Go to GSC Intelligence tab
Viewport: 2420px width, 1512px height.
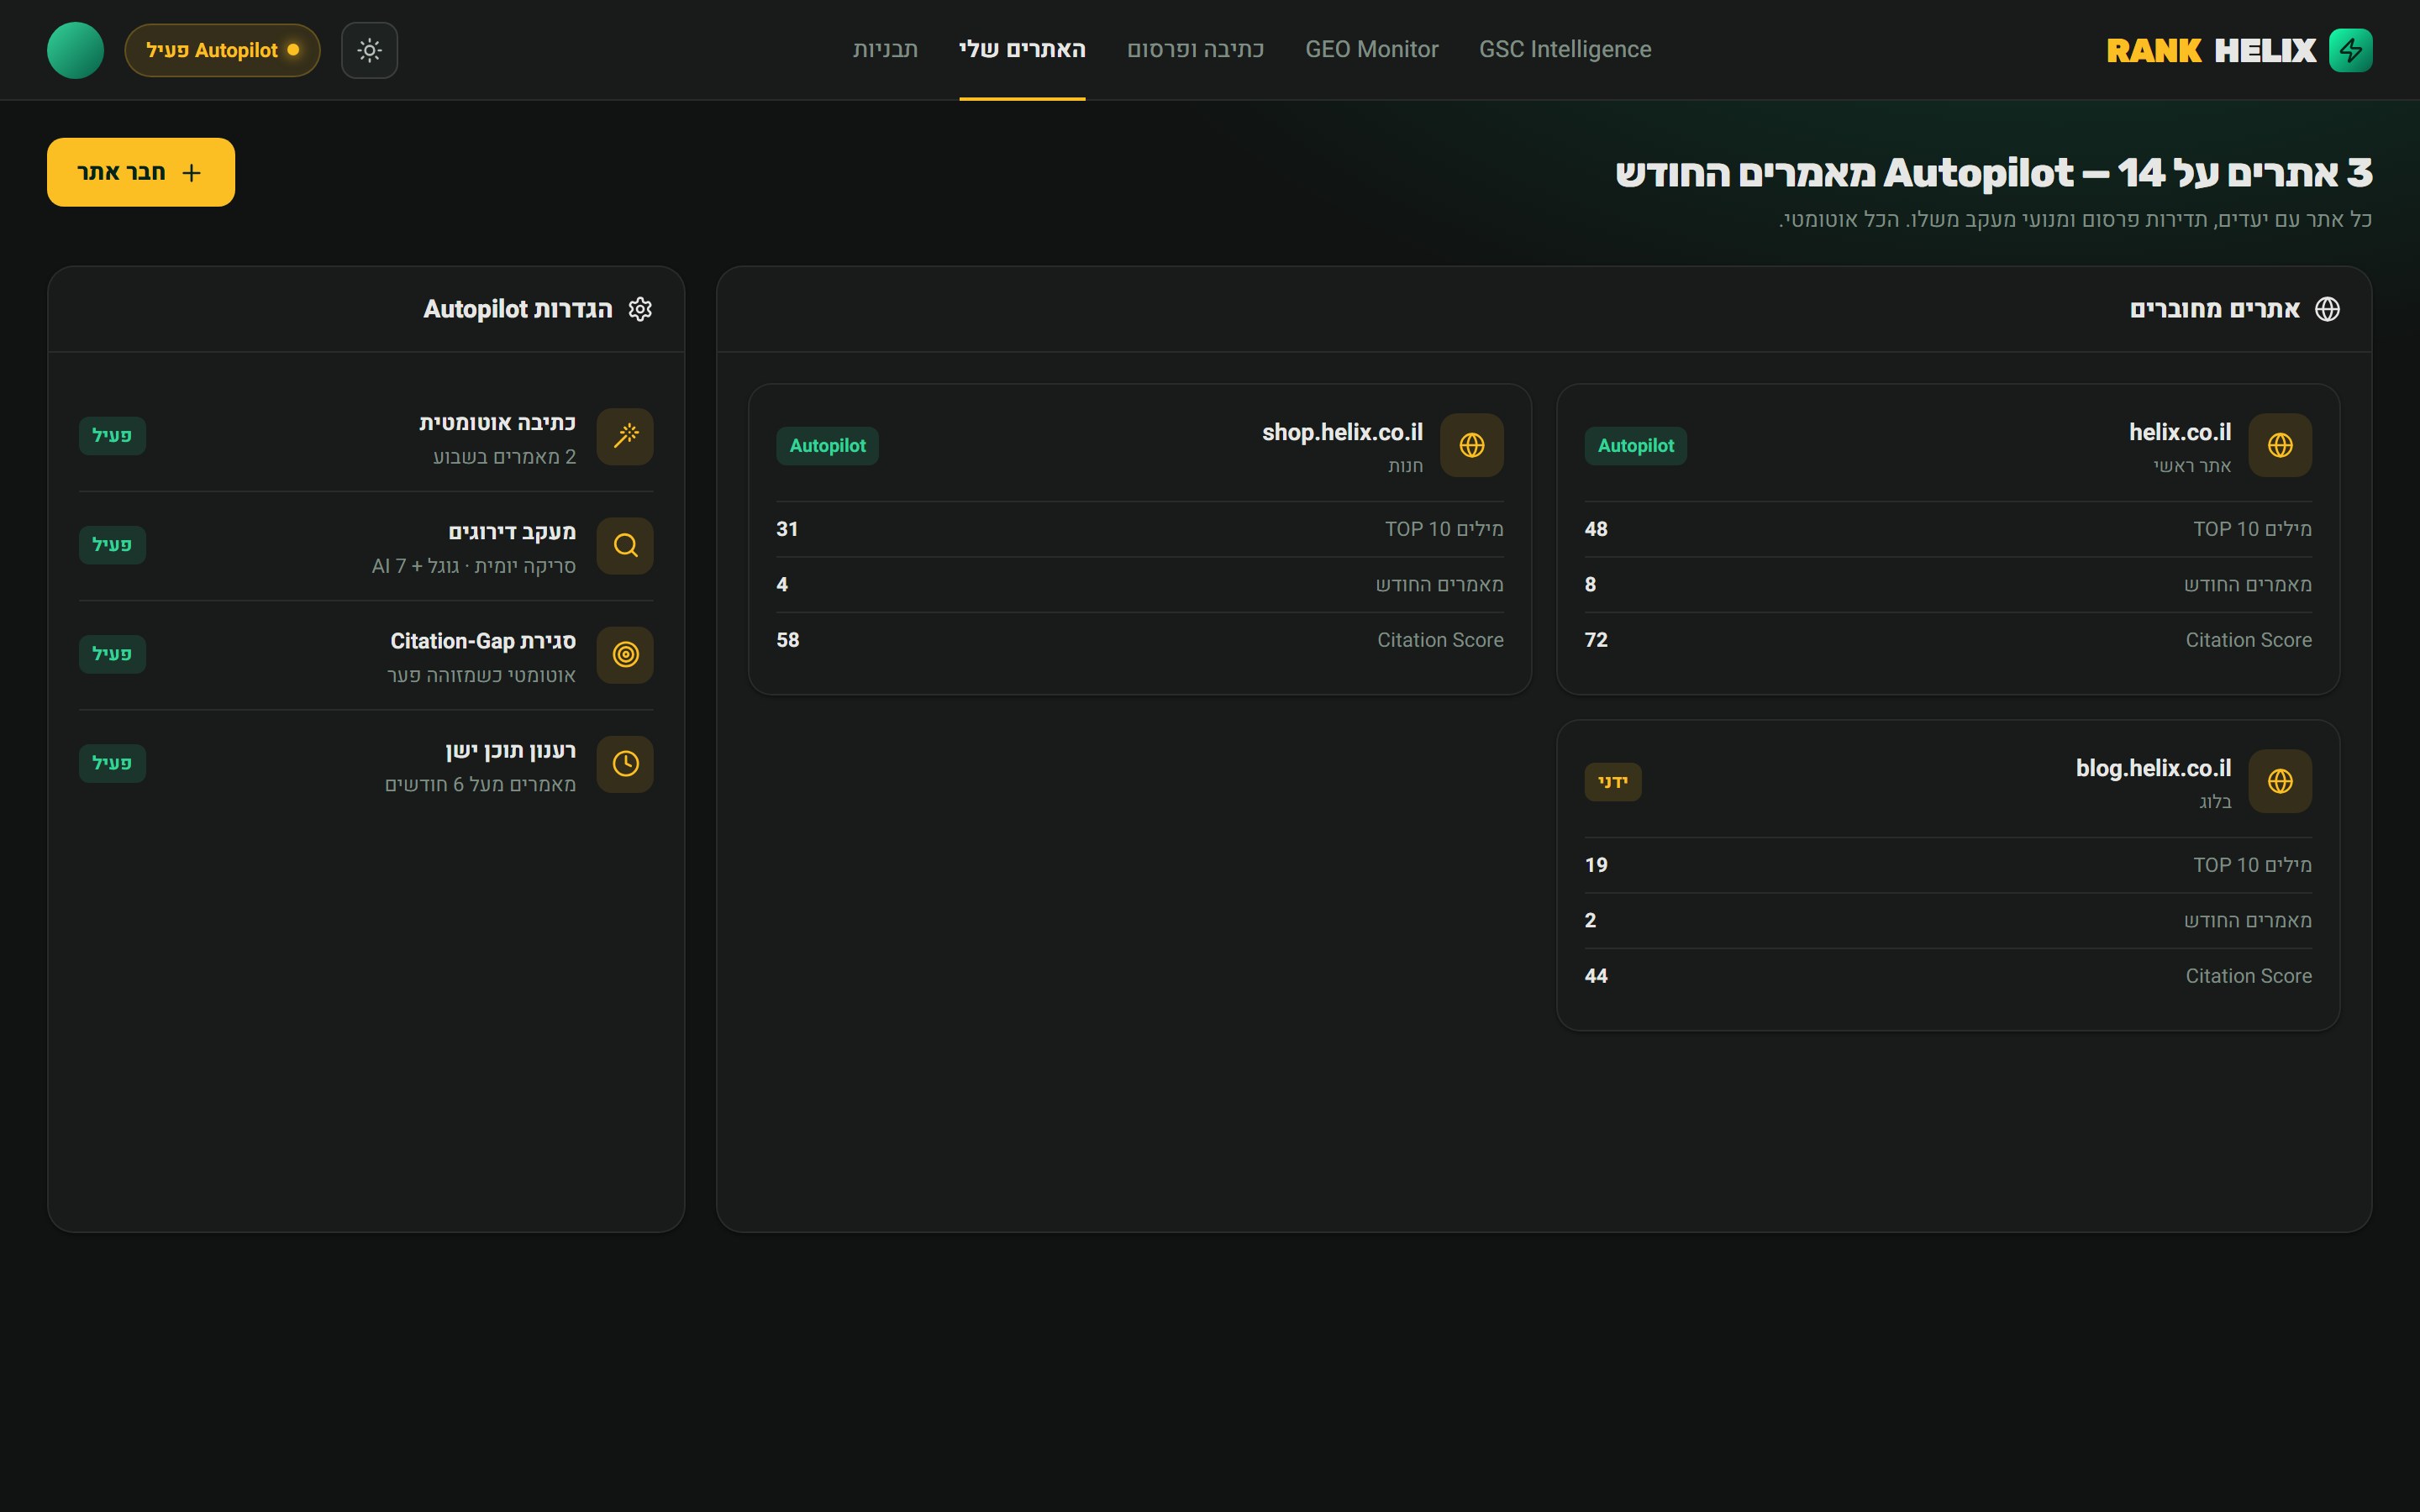[1565, 49]
